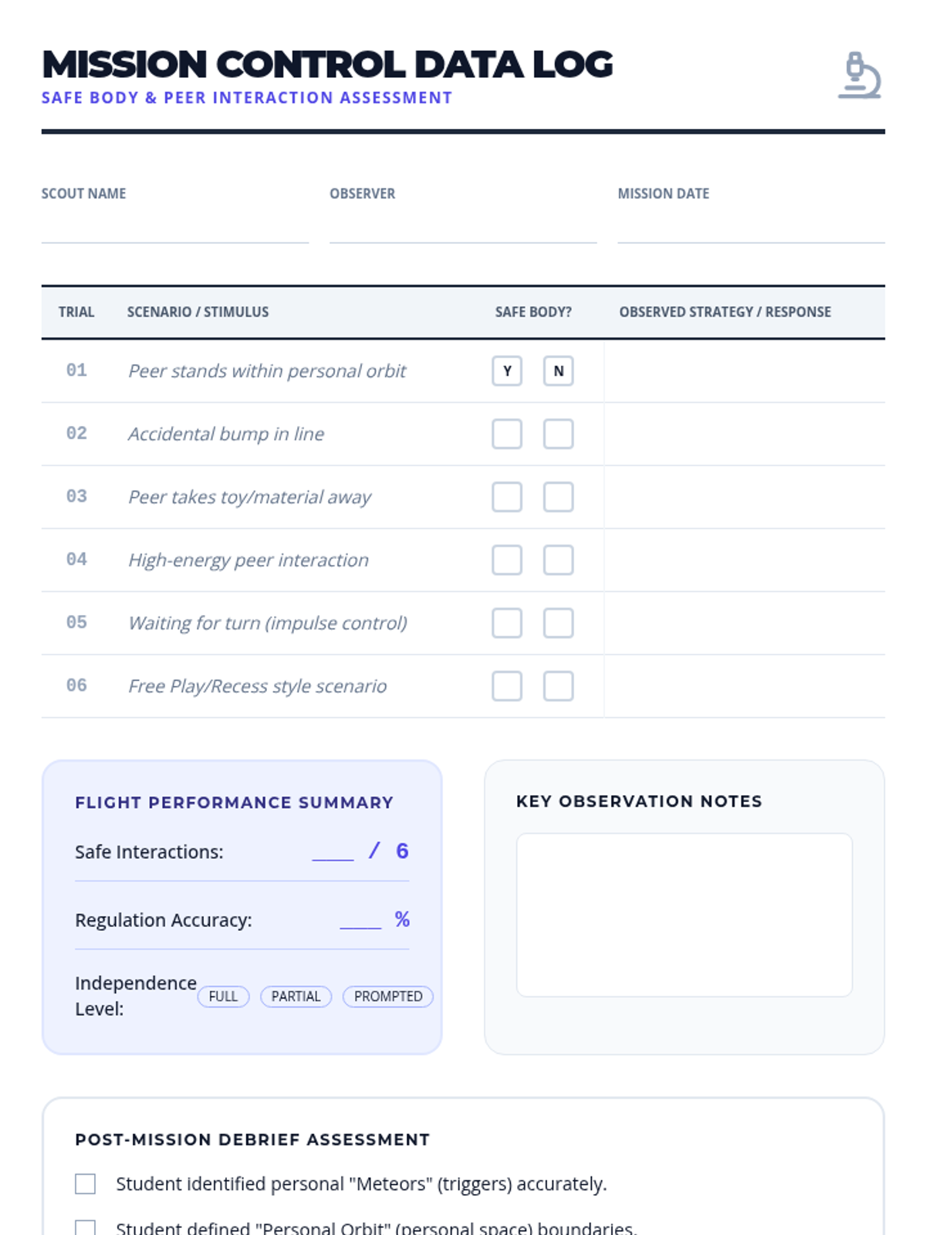Check first box for Free Play/Recess scenario
This screenshot has height=1235, width=926.
(507, 686)
